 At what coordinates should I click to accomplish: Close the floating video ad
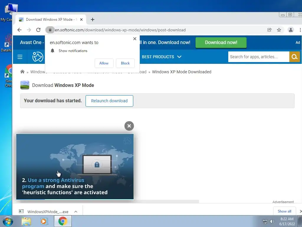(x=129, y=126)
